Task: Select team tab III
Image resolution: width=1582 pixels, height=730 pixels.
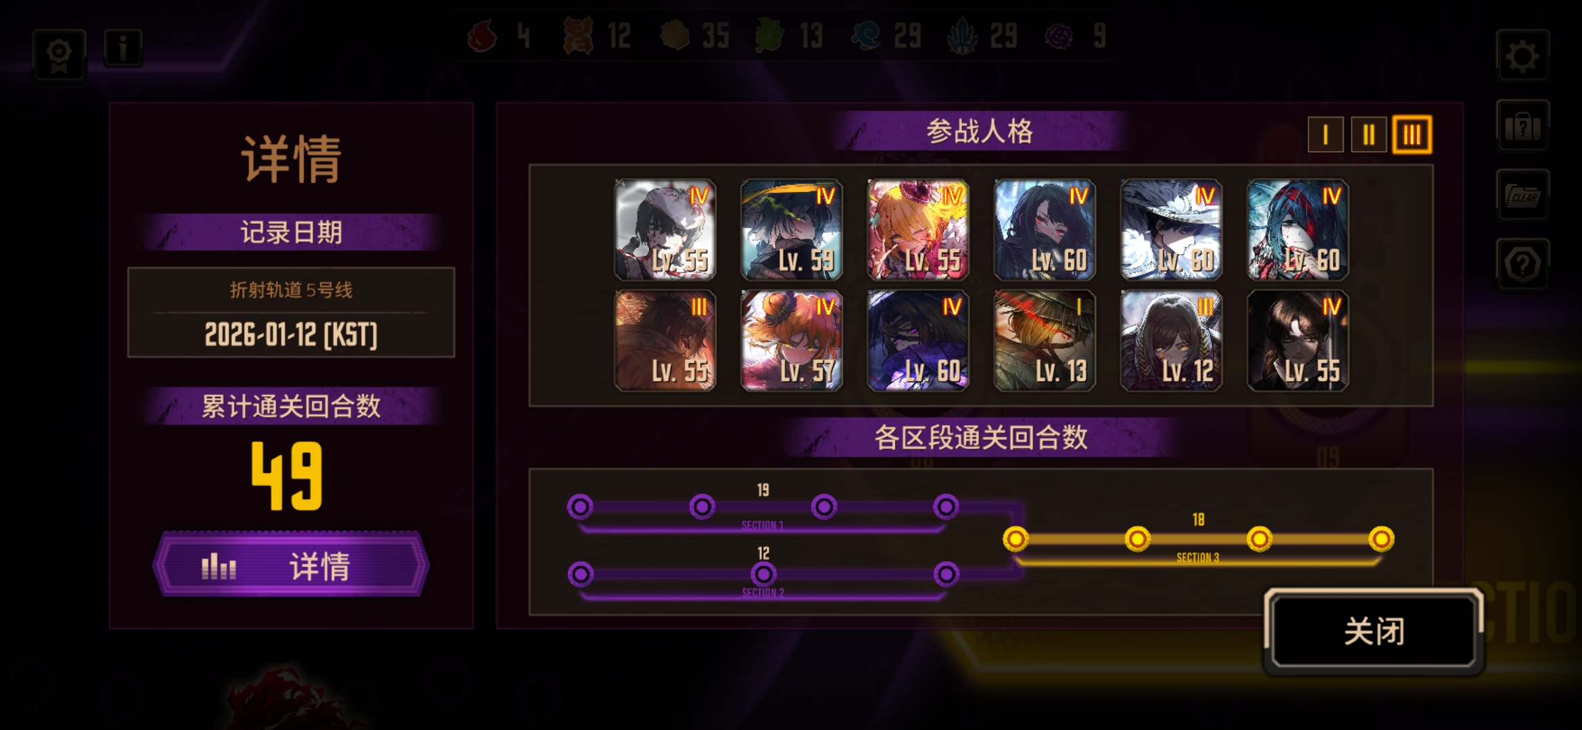Action: [1412, 135]
